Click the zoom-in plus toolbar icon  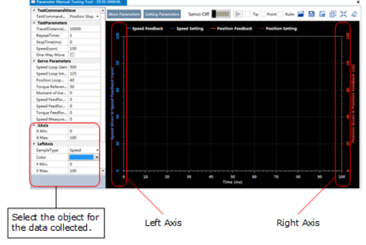(332, 14)
